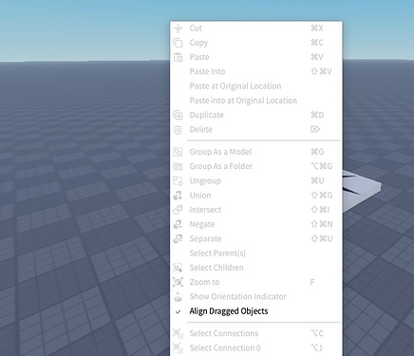Image resolution: width=414 pixels, height=356 pixels.
Task: Choose Group As a Folder
Action: click(x=256, y=166)
